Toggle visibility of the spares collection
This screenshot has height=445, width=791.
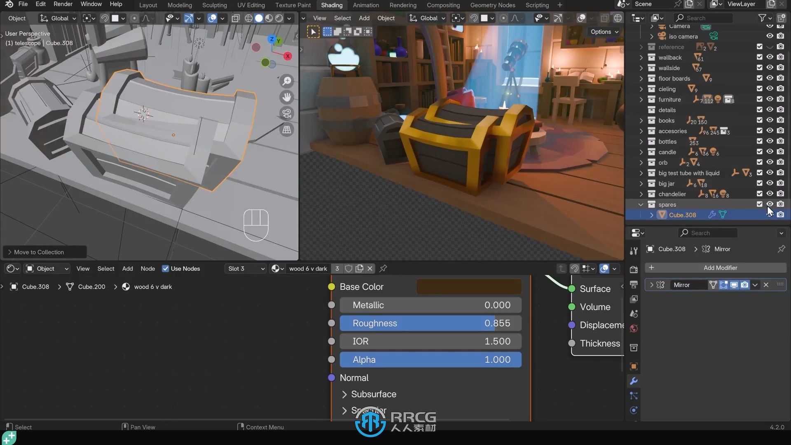770,204
